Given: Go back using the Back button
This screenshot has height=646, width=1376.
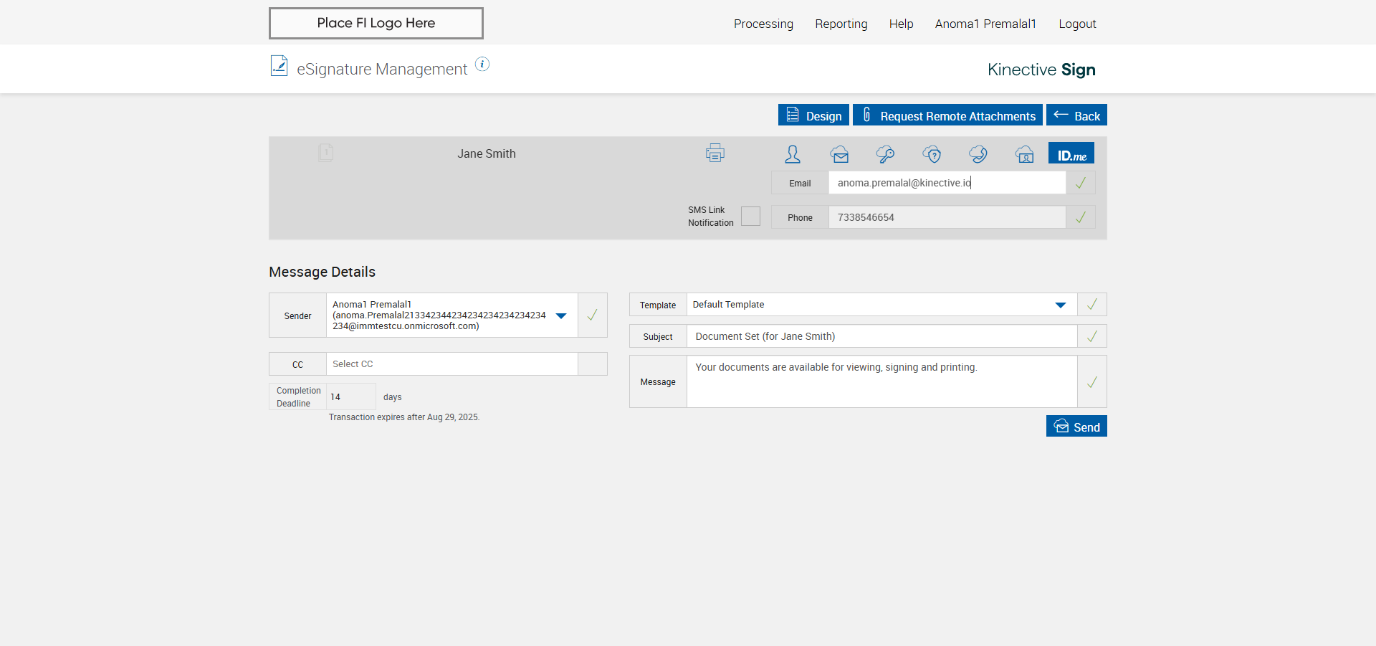Looking at the screenshot, I should click(1076, 115).
